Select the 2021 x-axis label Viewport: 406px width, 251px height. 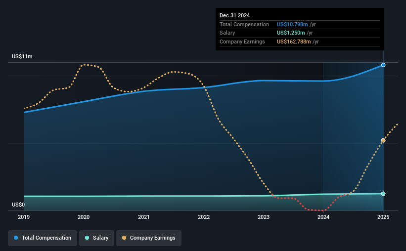pyautogui.click(x=144, y=217)
